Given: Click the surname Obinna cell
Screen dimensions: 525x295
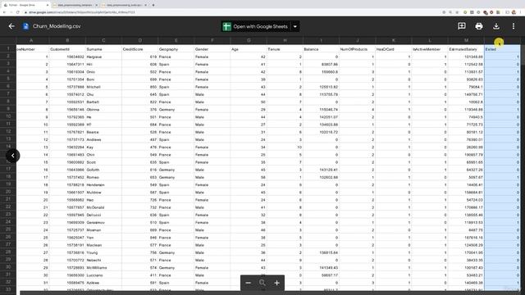Looking at the screenshot, I should [x=103, y=109].
